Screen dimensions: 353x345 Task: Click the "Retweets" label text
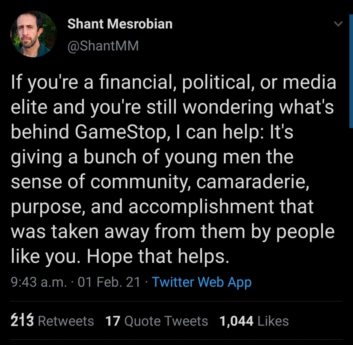pyautogui.click(x=66, y=321)
